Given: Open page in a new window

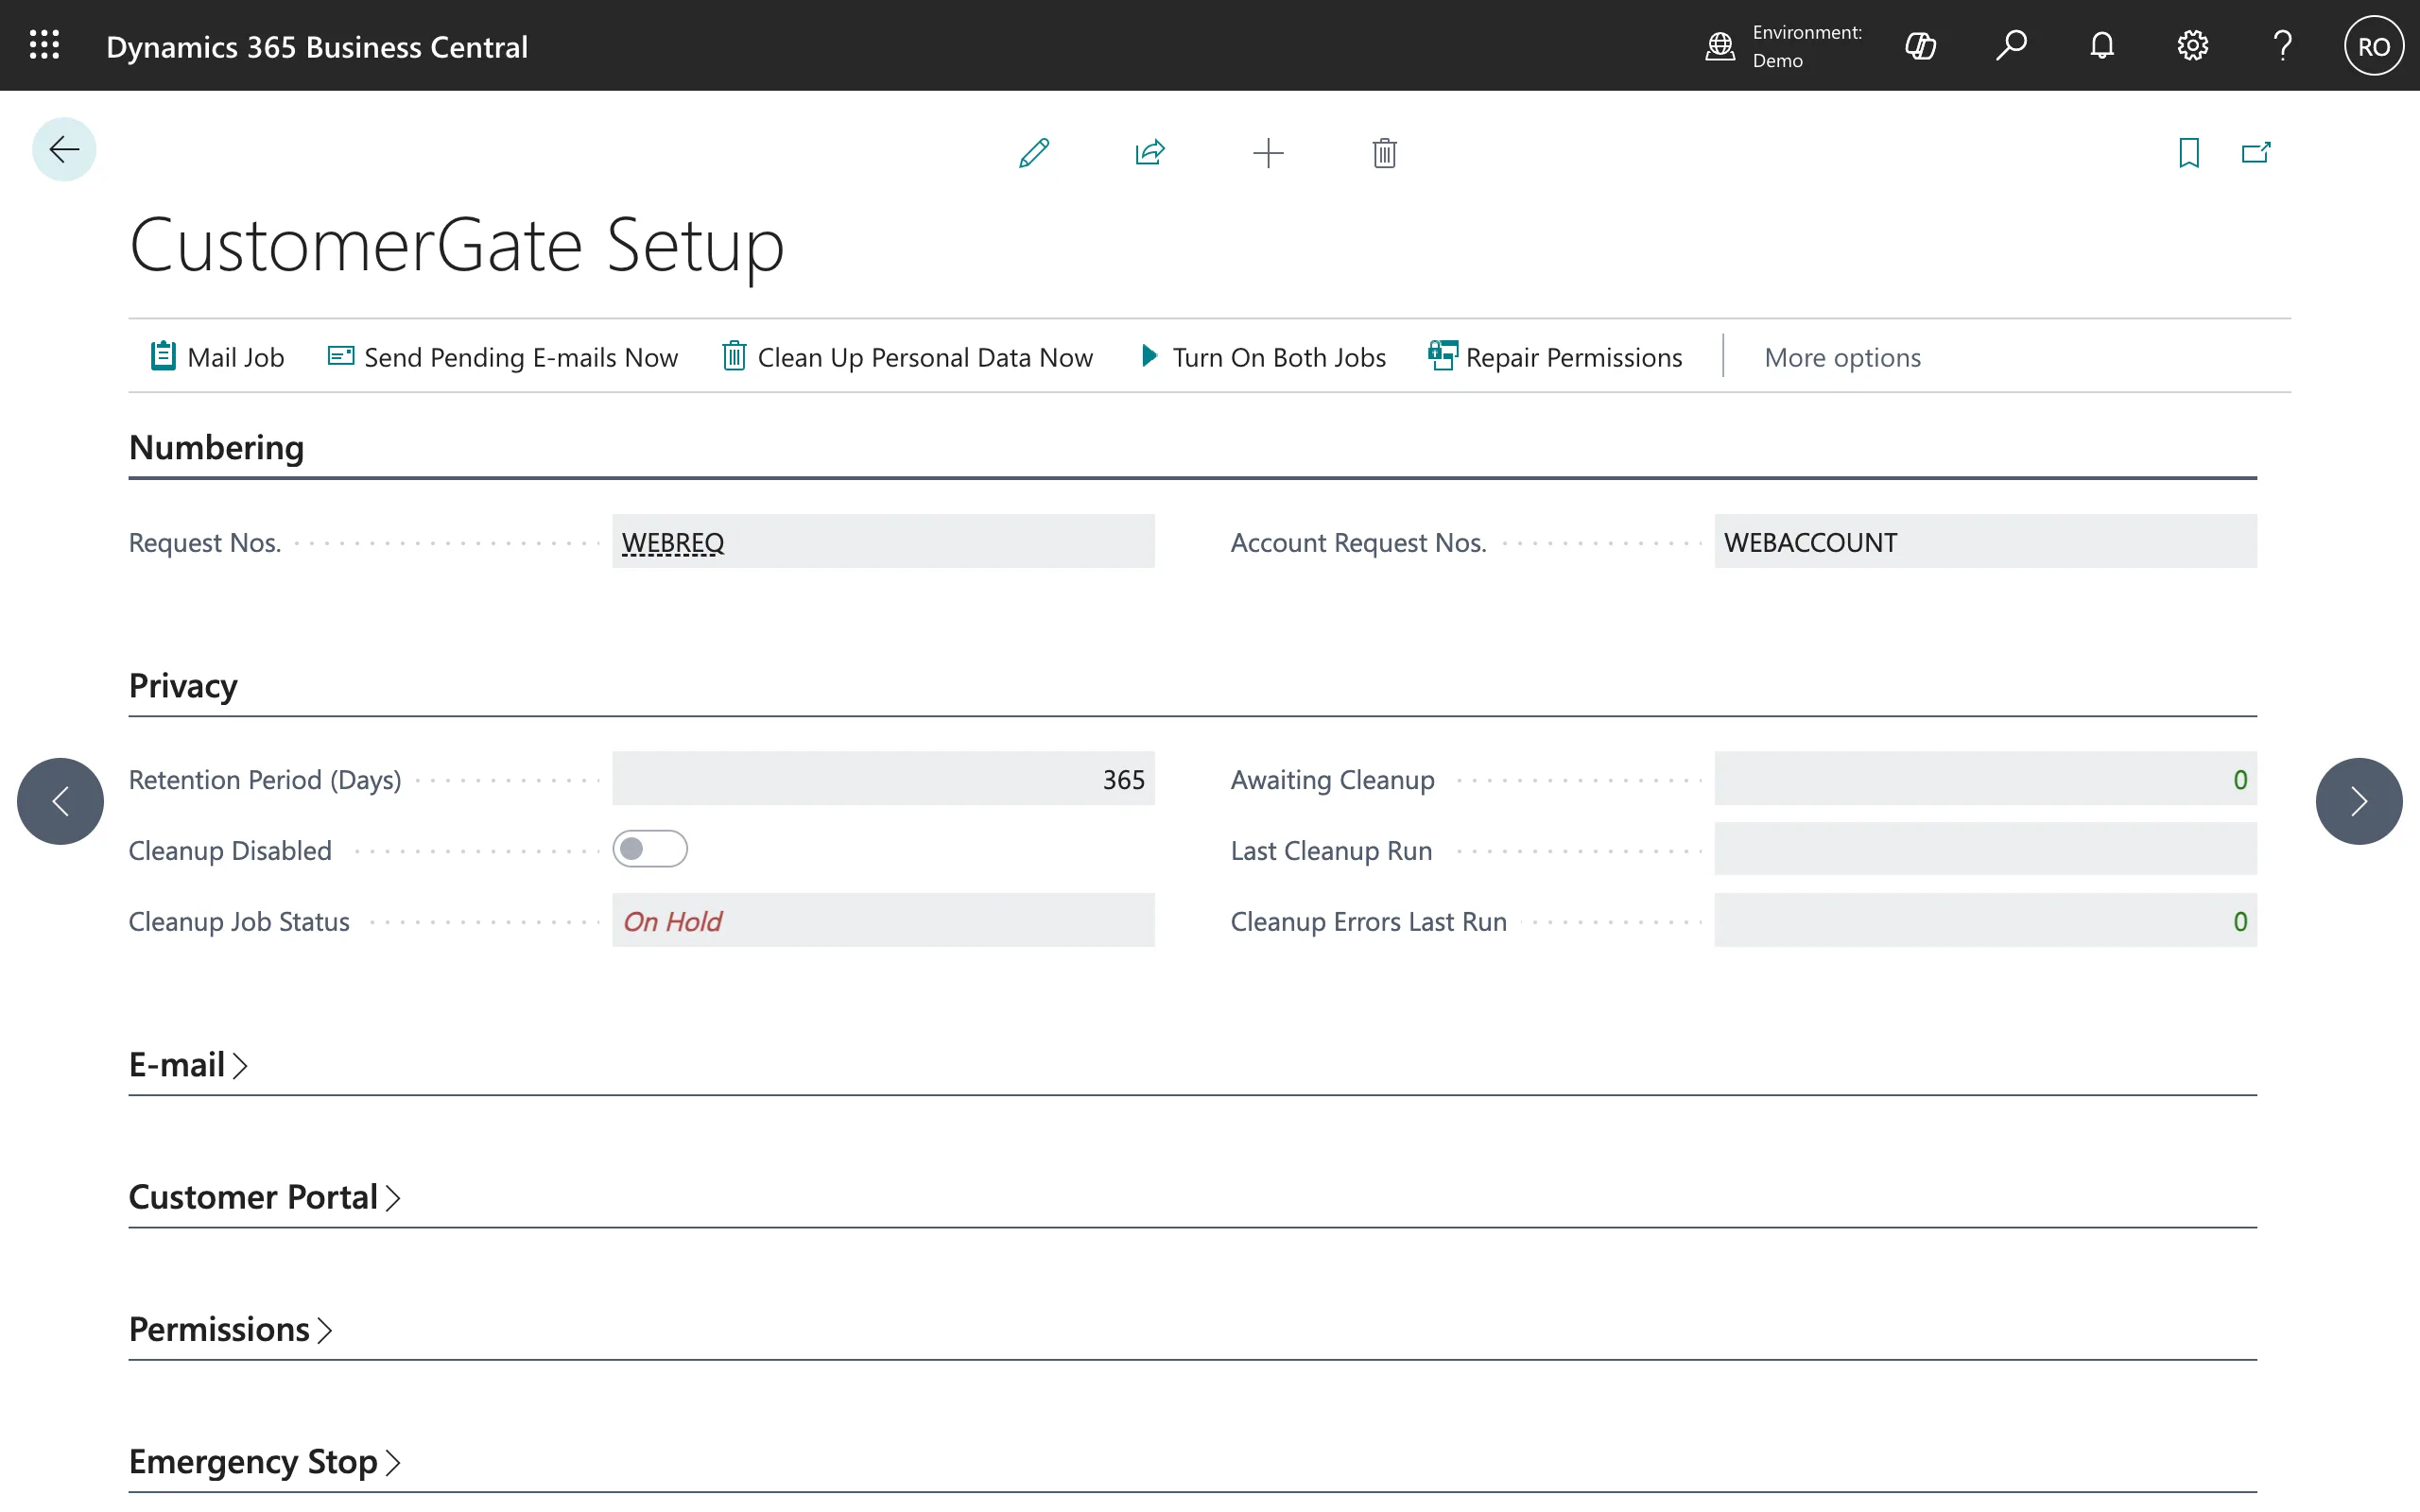Looking at the screenshot, I should [2256, 153].
